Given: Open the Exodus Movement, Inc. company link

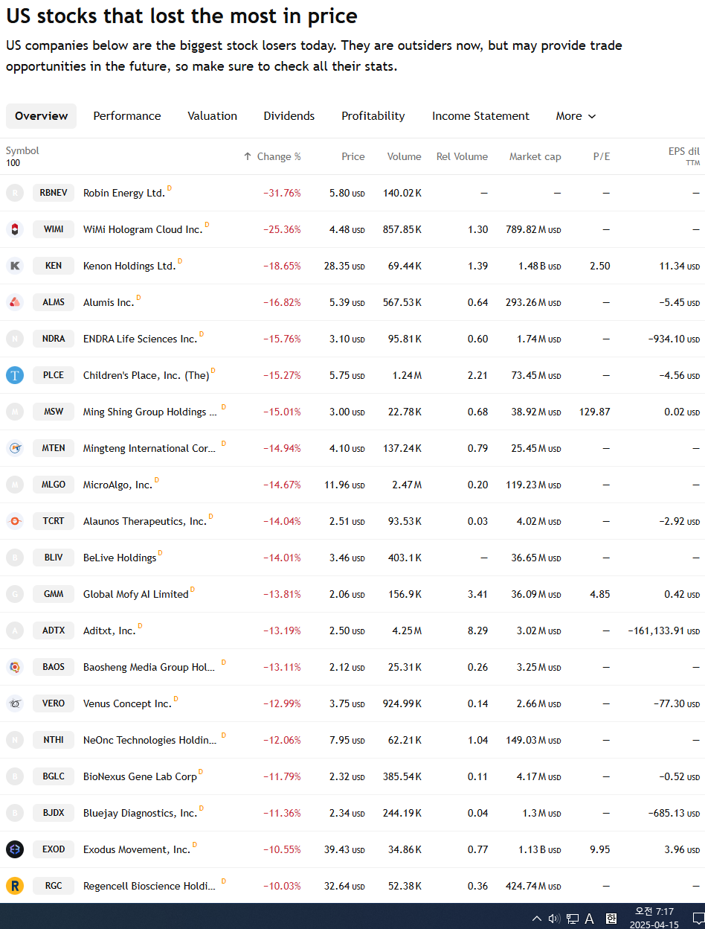Looking at the screenshot, I should click(137, 849).
